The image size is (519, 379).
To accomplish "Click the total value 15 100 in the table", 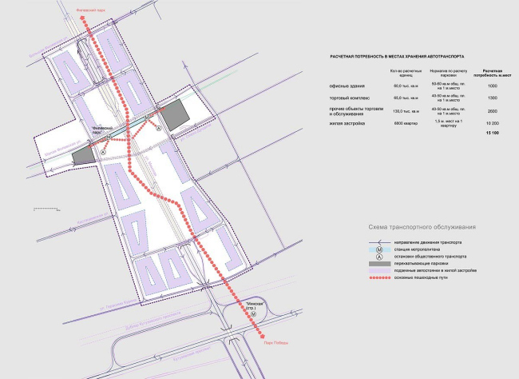I will pyautogui.click(x=490, y=131).
